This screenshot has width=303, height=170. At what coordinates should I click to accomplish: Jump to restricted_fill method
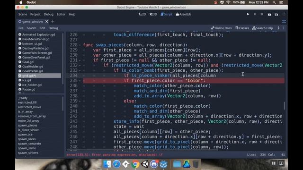27,102
